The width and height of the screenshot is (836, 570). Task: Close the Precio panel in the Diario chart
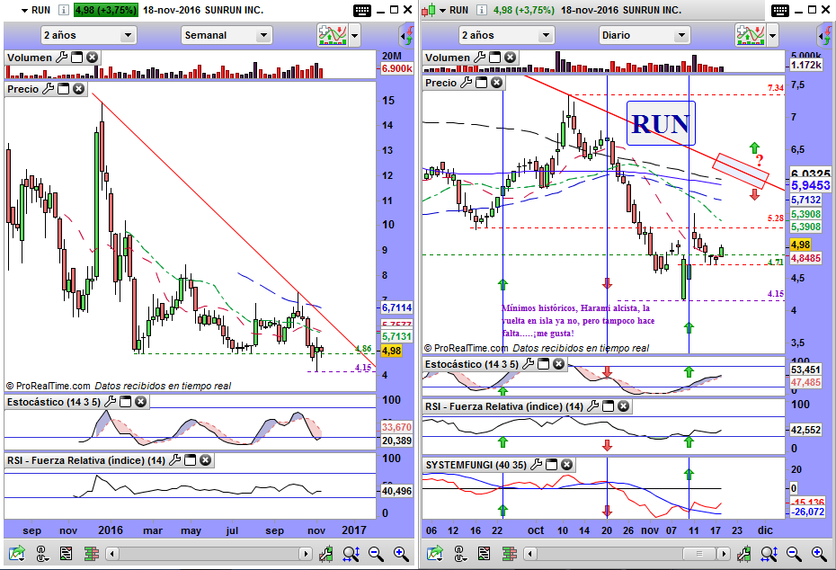(496, 82)
